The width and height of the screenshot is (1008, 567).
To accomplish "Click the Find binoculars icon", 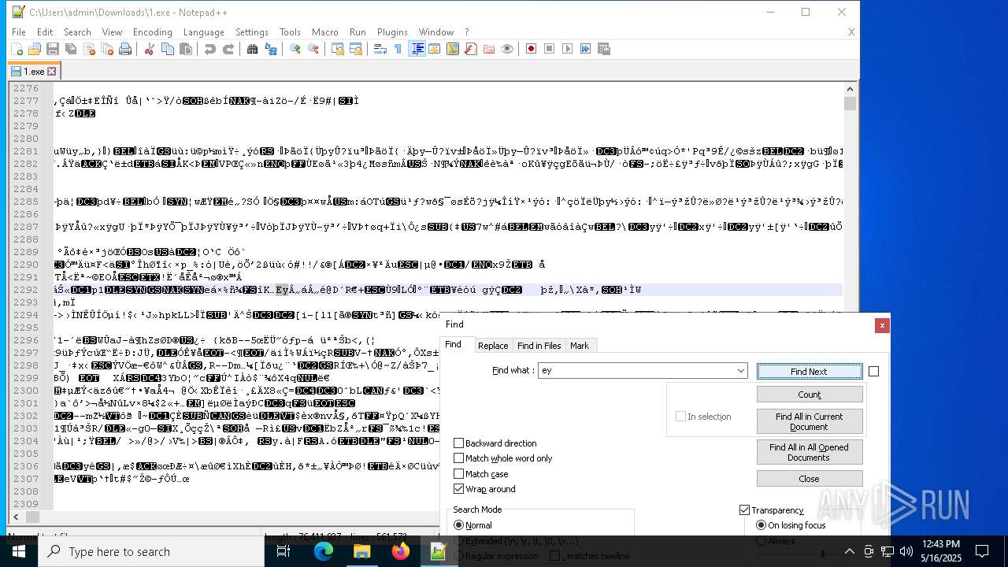I will tap(252, 49).
